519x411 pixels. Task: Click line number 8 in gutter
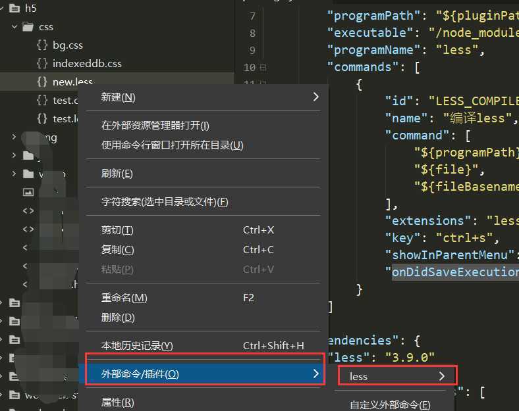252,34
